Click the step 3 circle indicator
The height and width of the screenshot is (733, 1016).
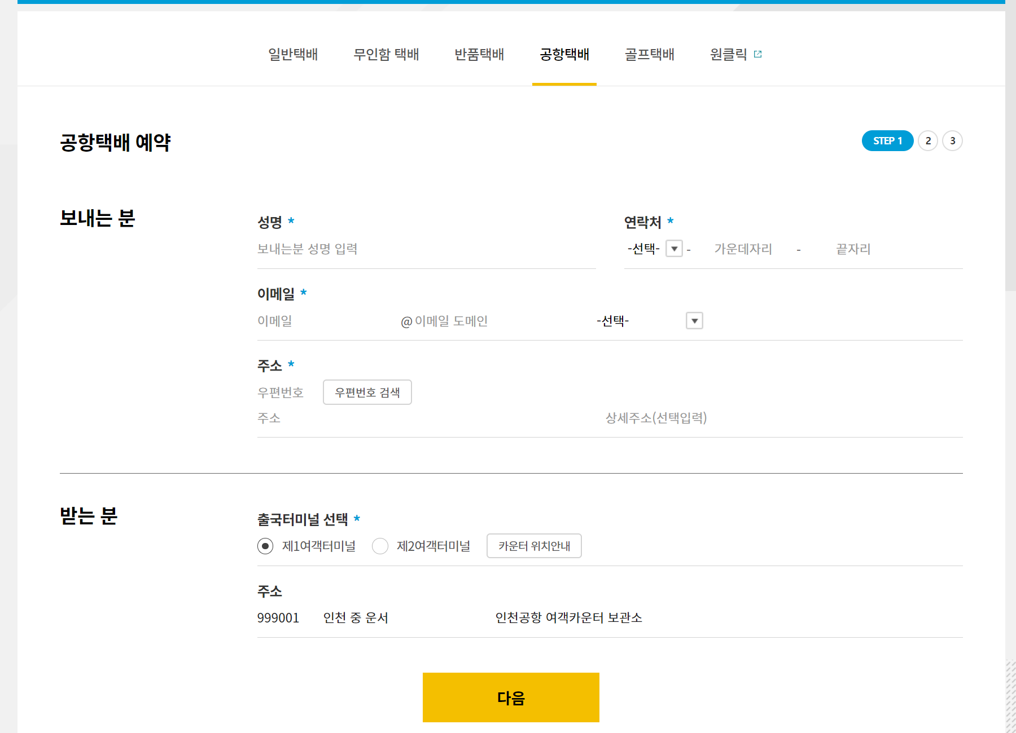953,141
